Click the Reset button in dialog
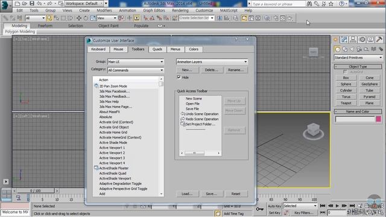The image size is (386, 217). 236,194
